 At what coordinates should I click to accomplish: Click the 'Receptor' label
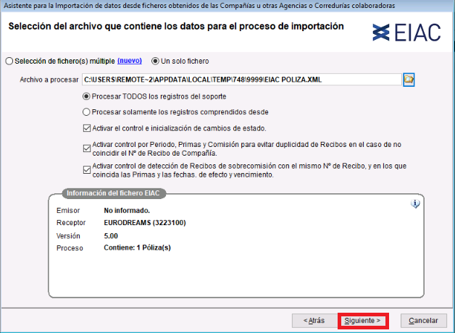tap(71, 222)
